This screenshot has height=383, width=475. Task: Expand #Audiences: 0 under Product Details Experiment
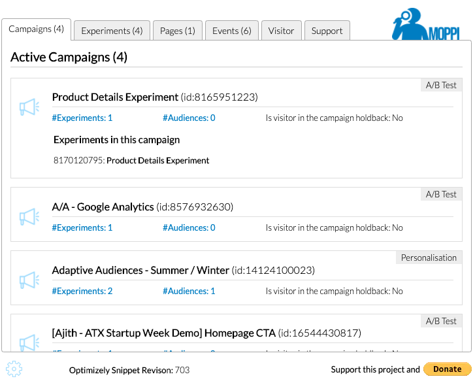click(189, 118)
